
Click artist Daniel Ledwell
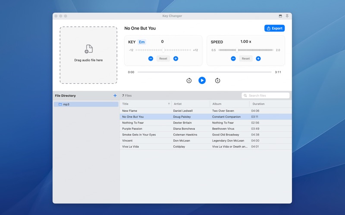coord(182,111)
